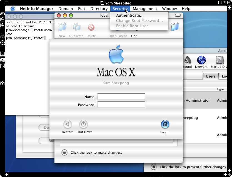This screenshot has width=232, height=177.
Task: Click the viewer's scroll up arrow
Action: [x=229, y=8]
